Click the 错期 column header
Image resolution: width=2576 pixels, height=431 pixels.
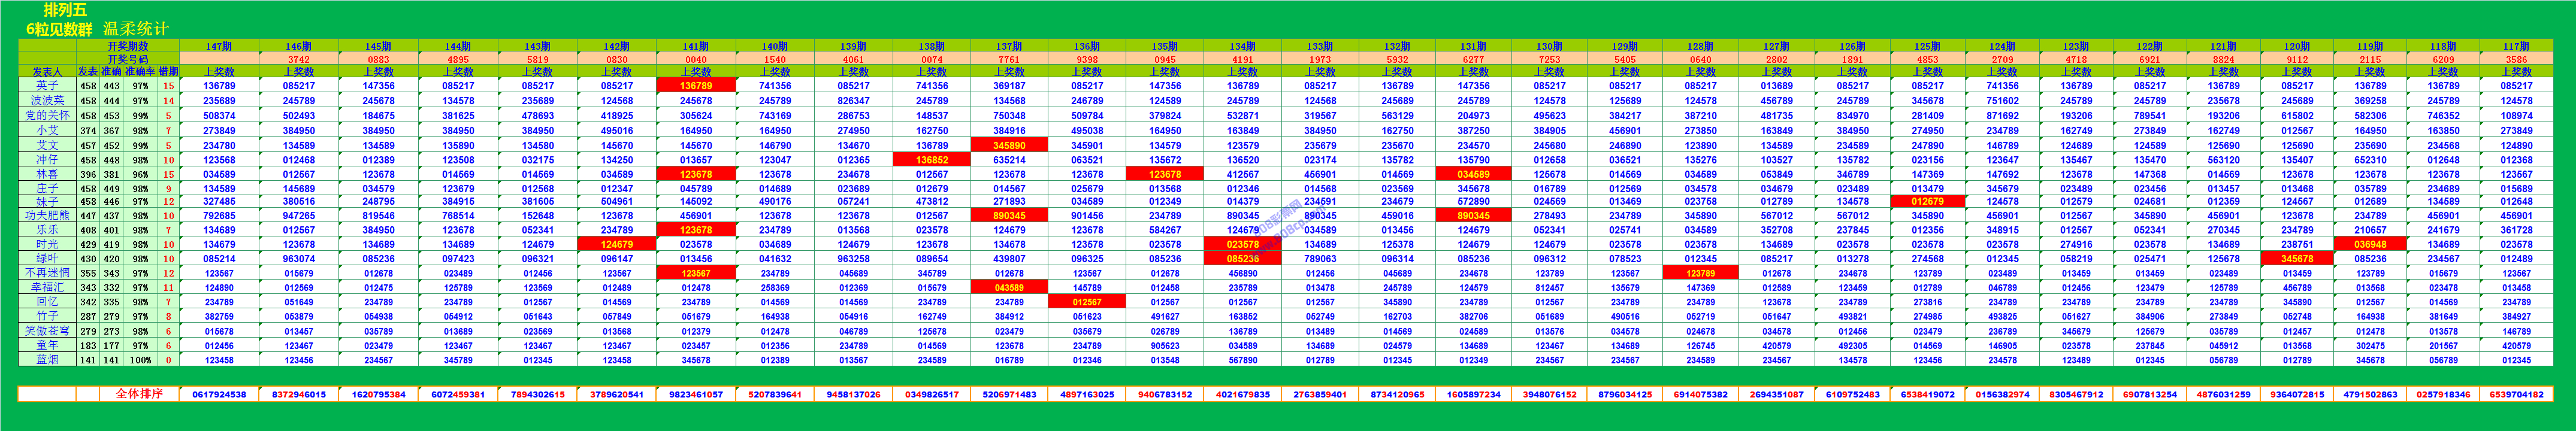[x=168, y=72]
